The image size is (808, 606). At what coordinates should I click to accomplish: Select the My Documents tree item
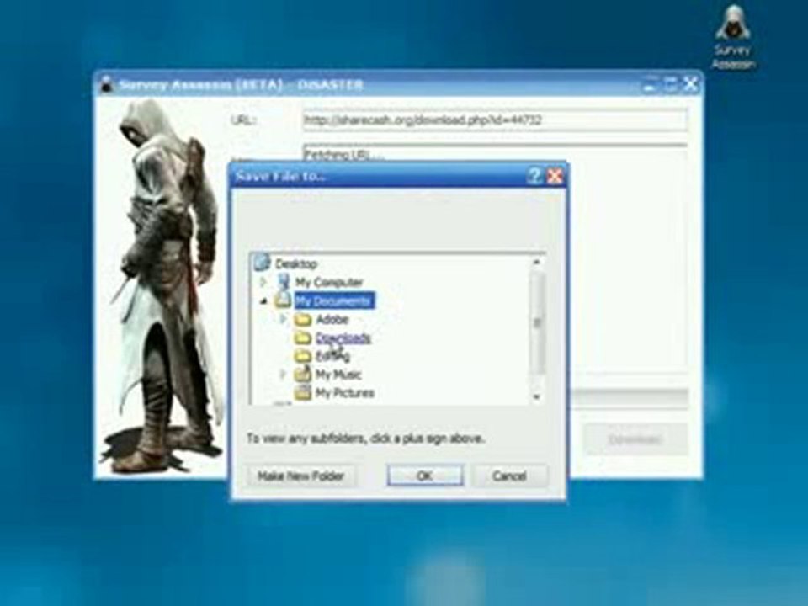[x=334, y=300]
